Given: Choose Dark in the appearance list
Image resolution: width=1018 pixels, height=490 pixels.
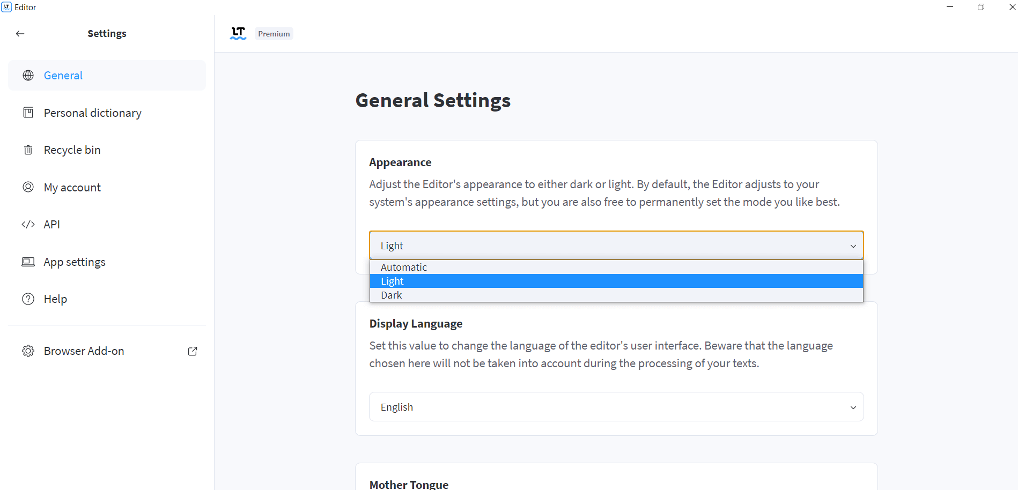Looking at the screenshot, I should [x=616, y=295].
